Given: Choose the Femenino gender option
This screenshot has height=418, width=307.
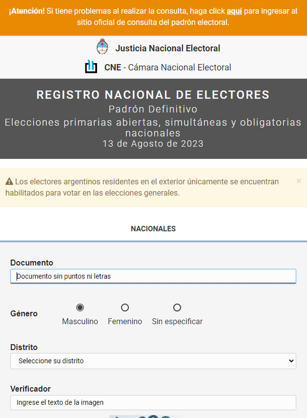Looking at the screenshot, I should click(125, 308).
